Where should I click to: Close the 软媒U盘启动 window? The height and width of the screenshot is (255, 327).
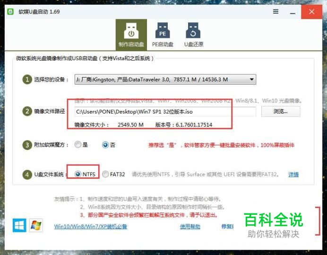coord(311,12)
